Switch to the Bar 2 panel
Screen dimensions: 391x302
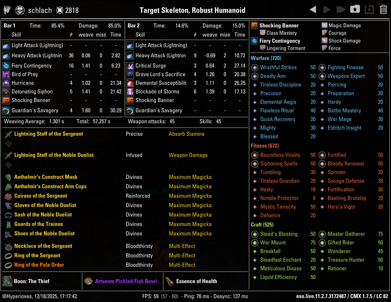point(133,25)
